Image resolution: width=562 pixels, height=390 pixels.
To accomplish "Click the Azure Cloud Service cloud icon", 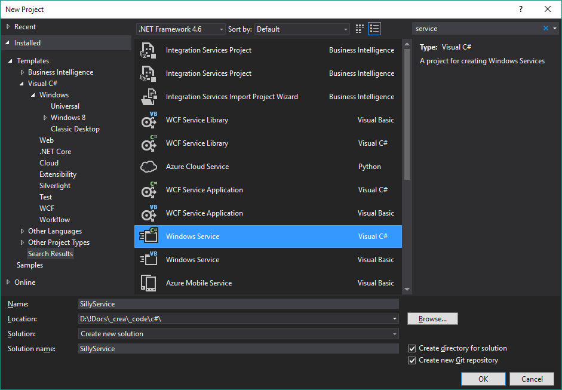I will (x=148, y=167).
